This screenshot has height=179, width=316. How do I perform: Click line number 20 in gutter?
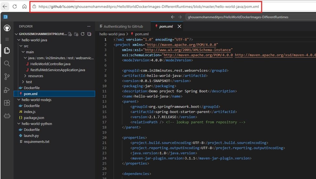click(x=104, y=138)
